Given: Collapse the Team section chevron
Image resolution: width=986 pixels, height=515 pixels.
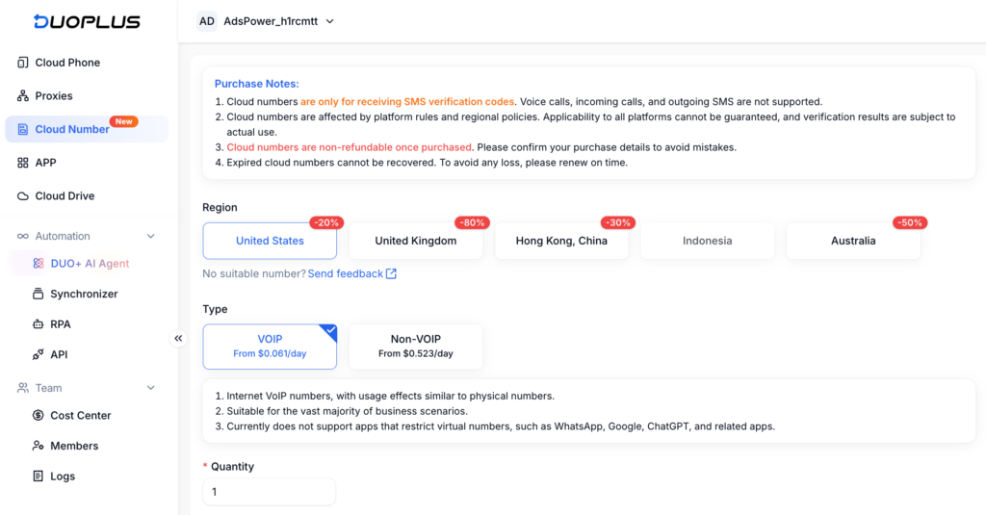Looking at the screenshot, I should (x=151, y=388).
